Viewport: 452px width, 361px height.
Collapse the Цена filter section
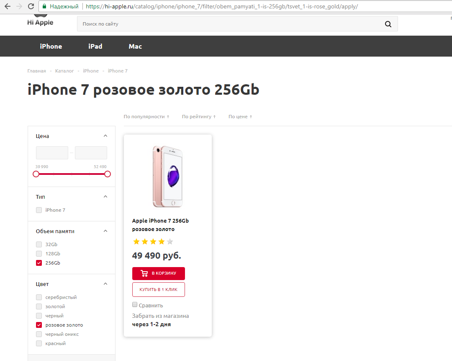(x=105, y=136)
